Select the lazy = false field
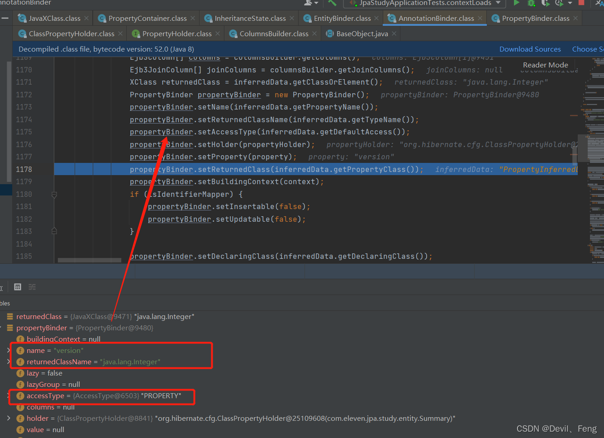Screen dimensions: 604x438 [x=44, y=373]
